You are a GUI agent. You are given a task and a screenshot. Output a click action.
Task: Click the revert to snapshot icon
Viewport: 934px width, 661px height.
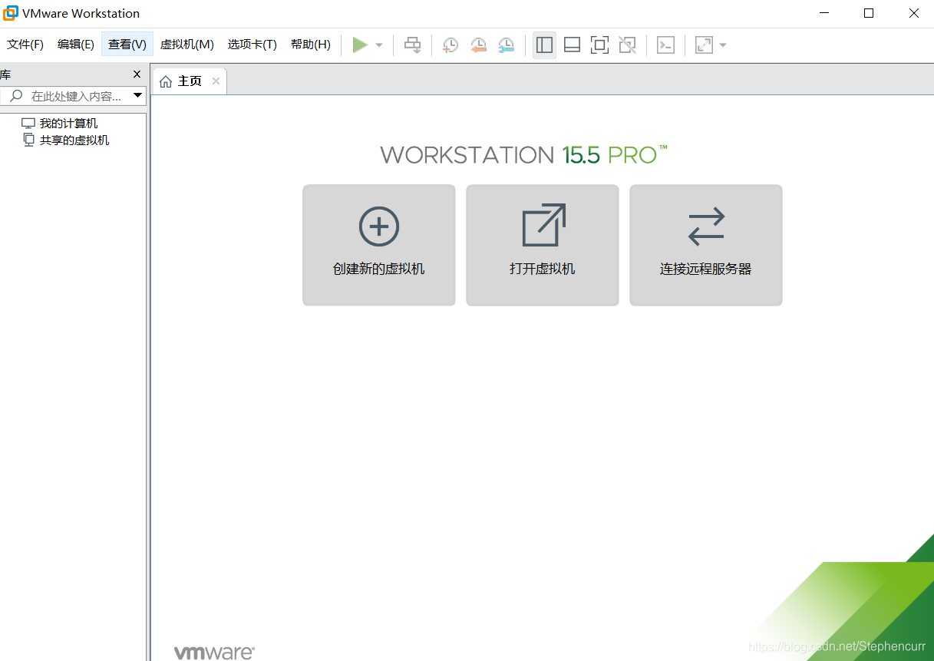pyautogui.click(x=478, y=45)
